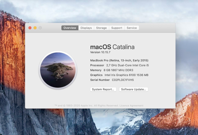Click processor value 2,7 GHz Dual-Core Intel Core i5
This screenshot has width=198, height=135.
127,65
